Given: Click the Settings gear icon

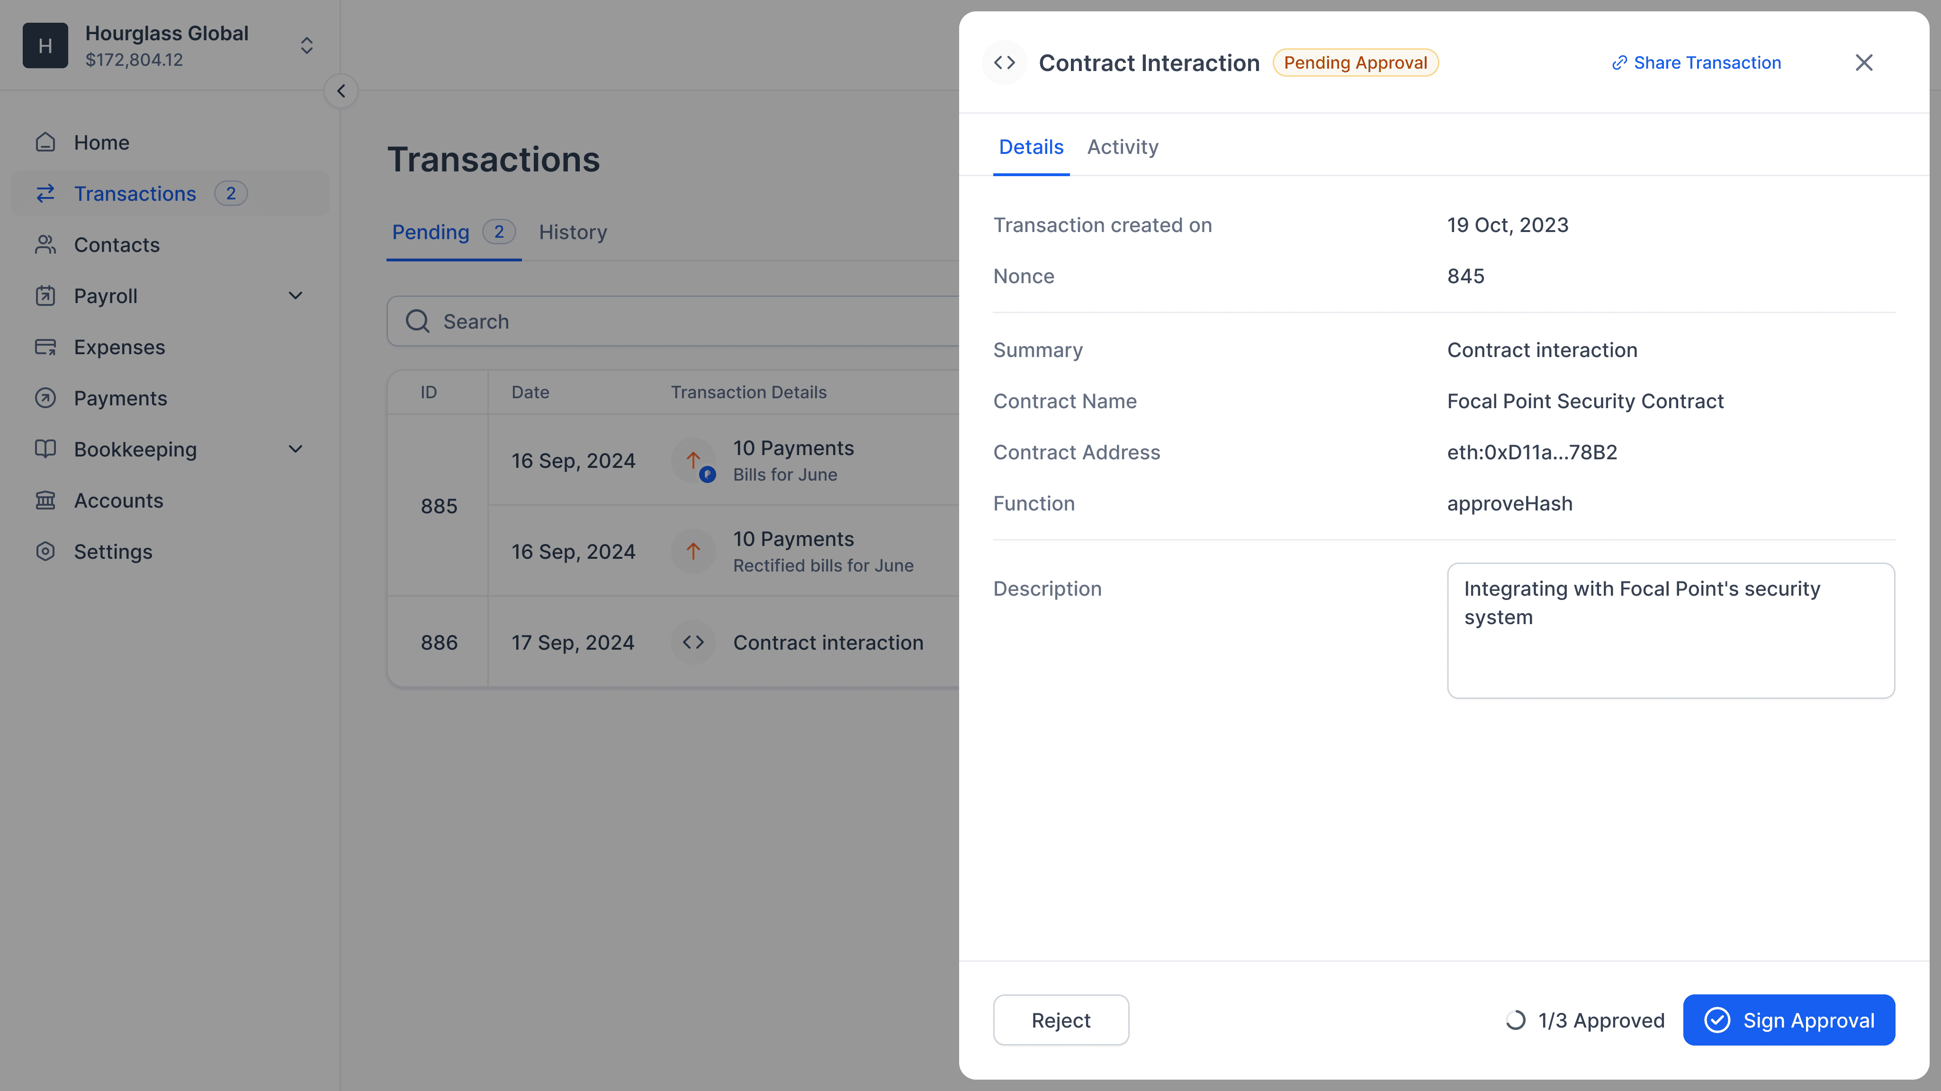Looking at the screenshot, I should tap(45, 552).
